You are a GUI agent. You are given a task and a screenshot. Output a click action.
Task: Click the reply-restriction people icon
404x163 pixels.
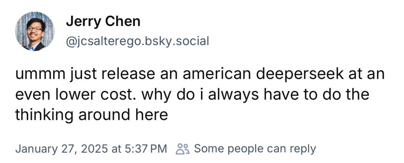click(183, 148)
